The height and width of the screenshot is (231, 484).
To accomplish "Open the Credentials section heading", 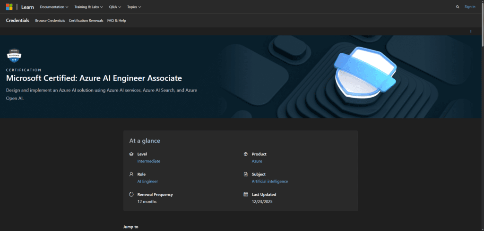I will [x=17, y=20].
